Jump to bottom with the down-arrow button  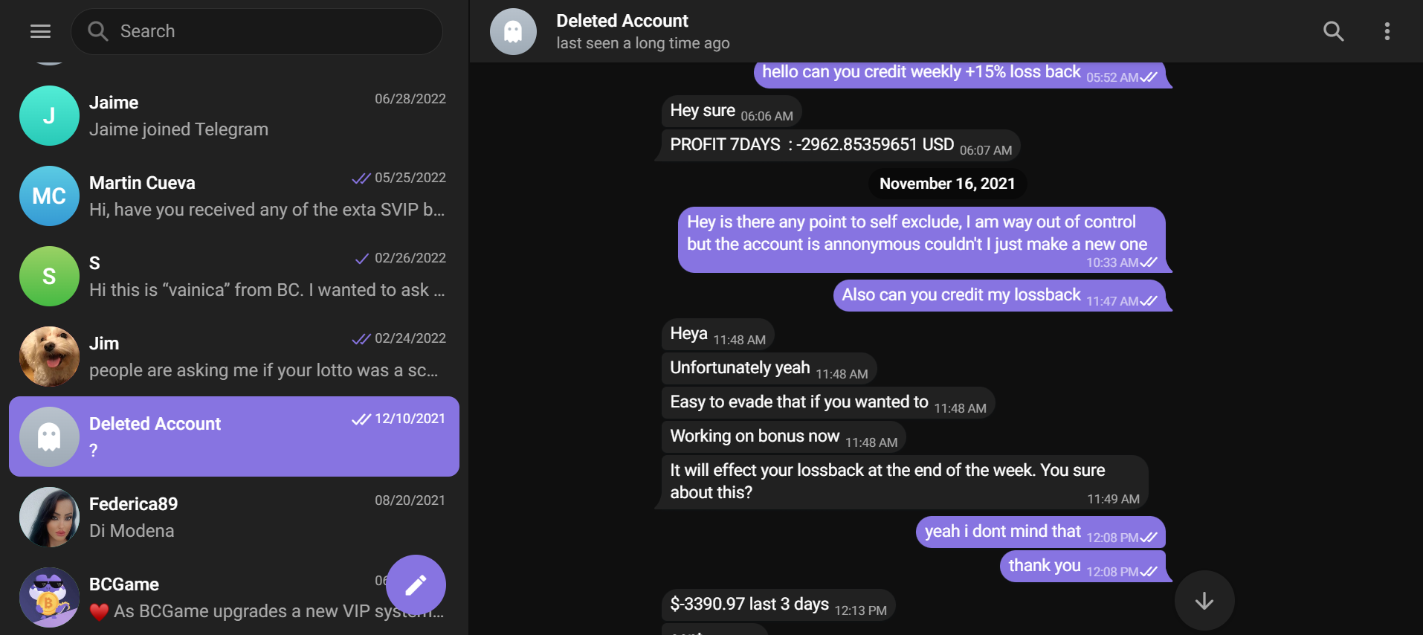click(x=1204, y=601)
